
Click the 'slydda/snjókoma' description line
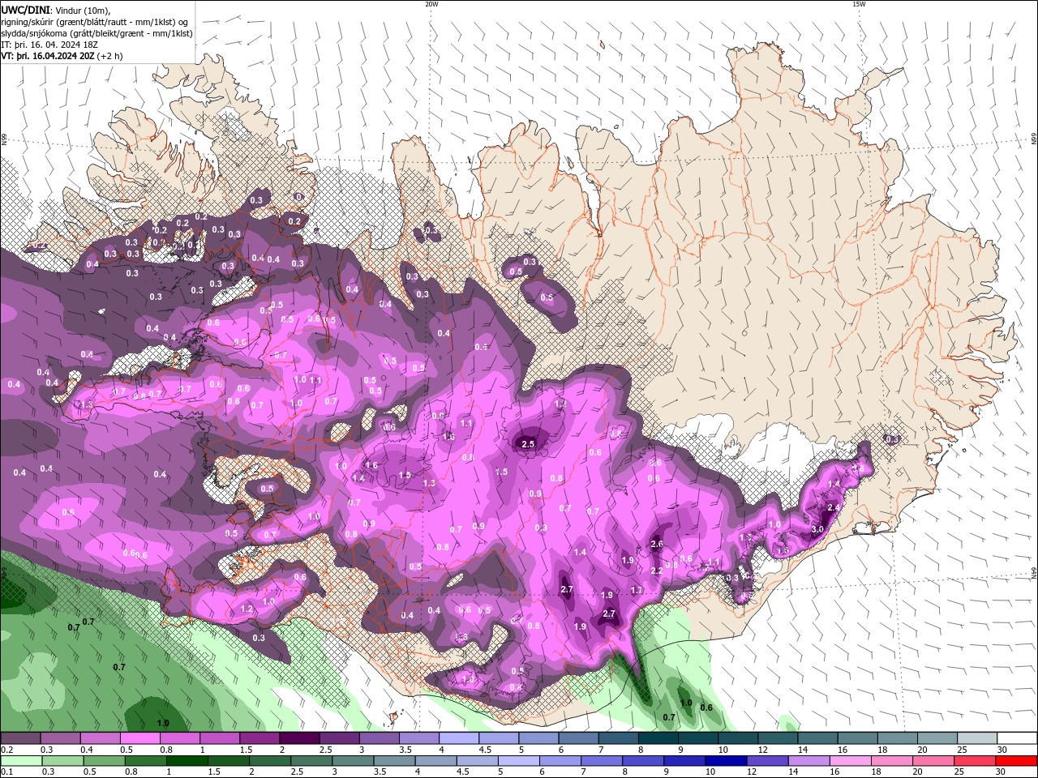pos(97,33)
